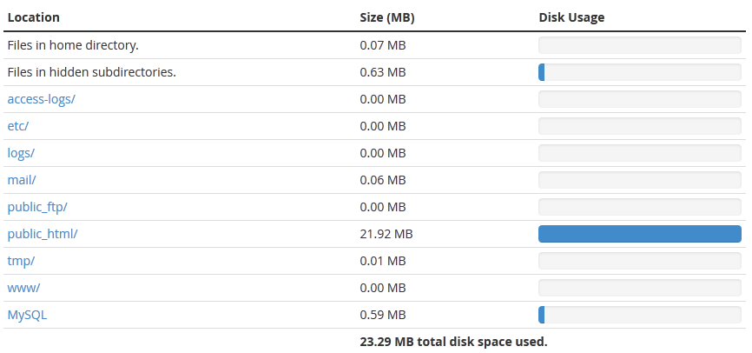The image size is (752, 353).
Task: Click the Location column header
Action: [32, 17]
